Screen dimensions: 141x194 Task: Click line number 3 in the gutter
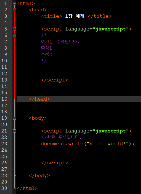pyautogui.click(x=6, y=16)
